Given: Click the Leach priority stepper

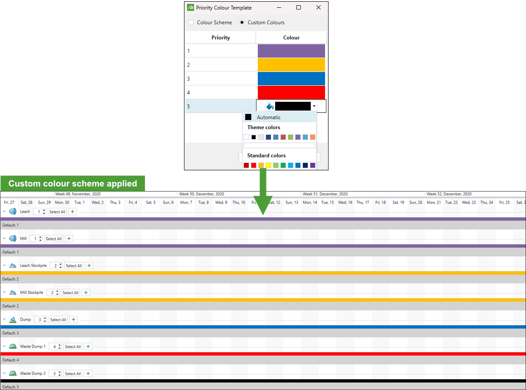Looking at the screenshot, I should [x=40, y=212].
